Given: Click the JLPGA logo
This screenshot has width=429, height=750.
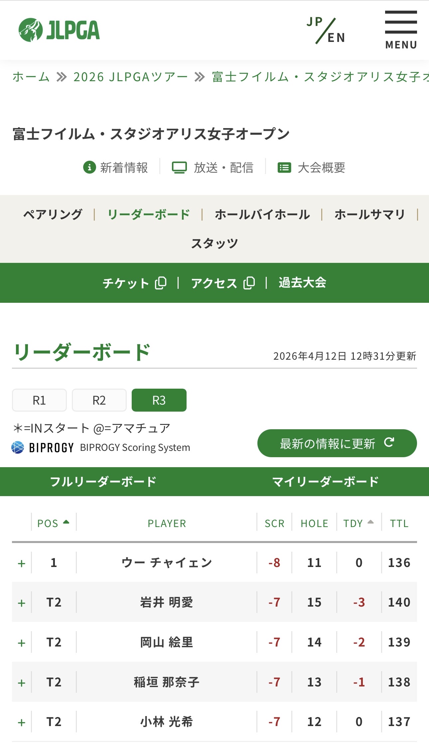Looking at the screenshot, I should (x=59, y=30).
